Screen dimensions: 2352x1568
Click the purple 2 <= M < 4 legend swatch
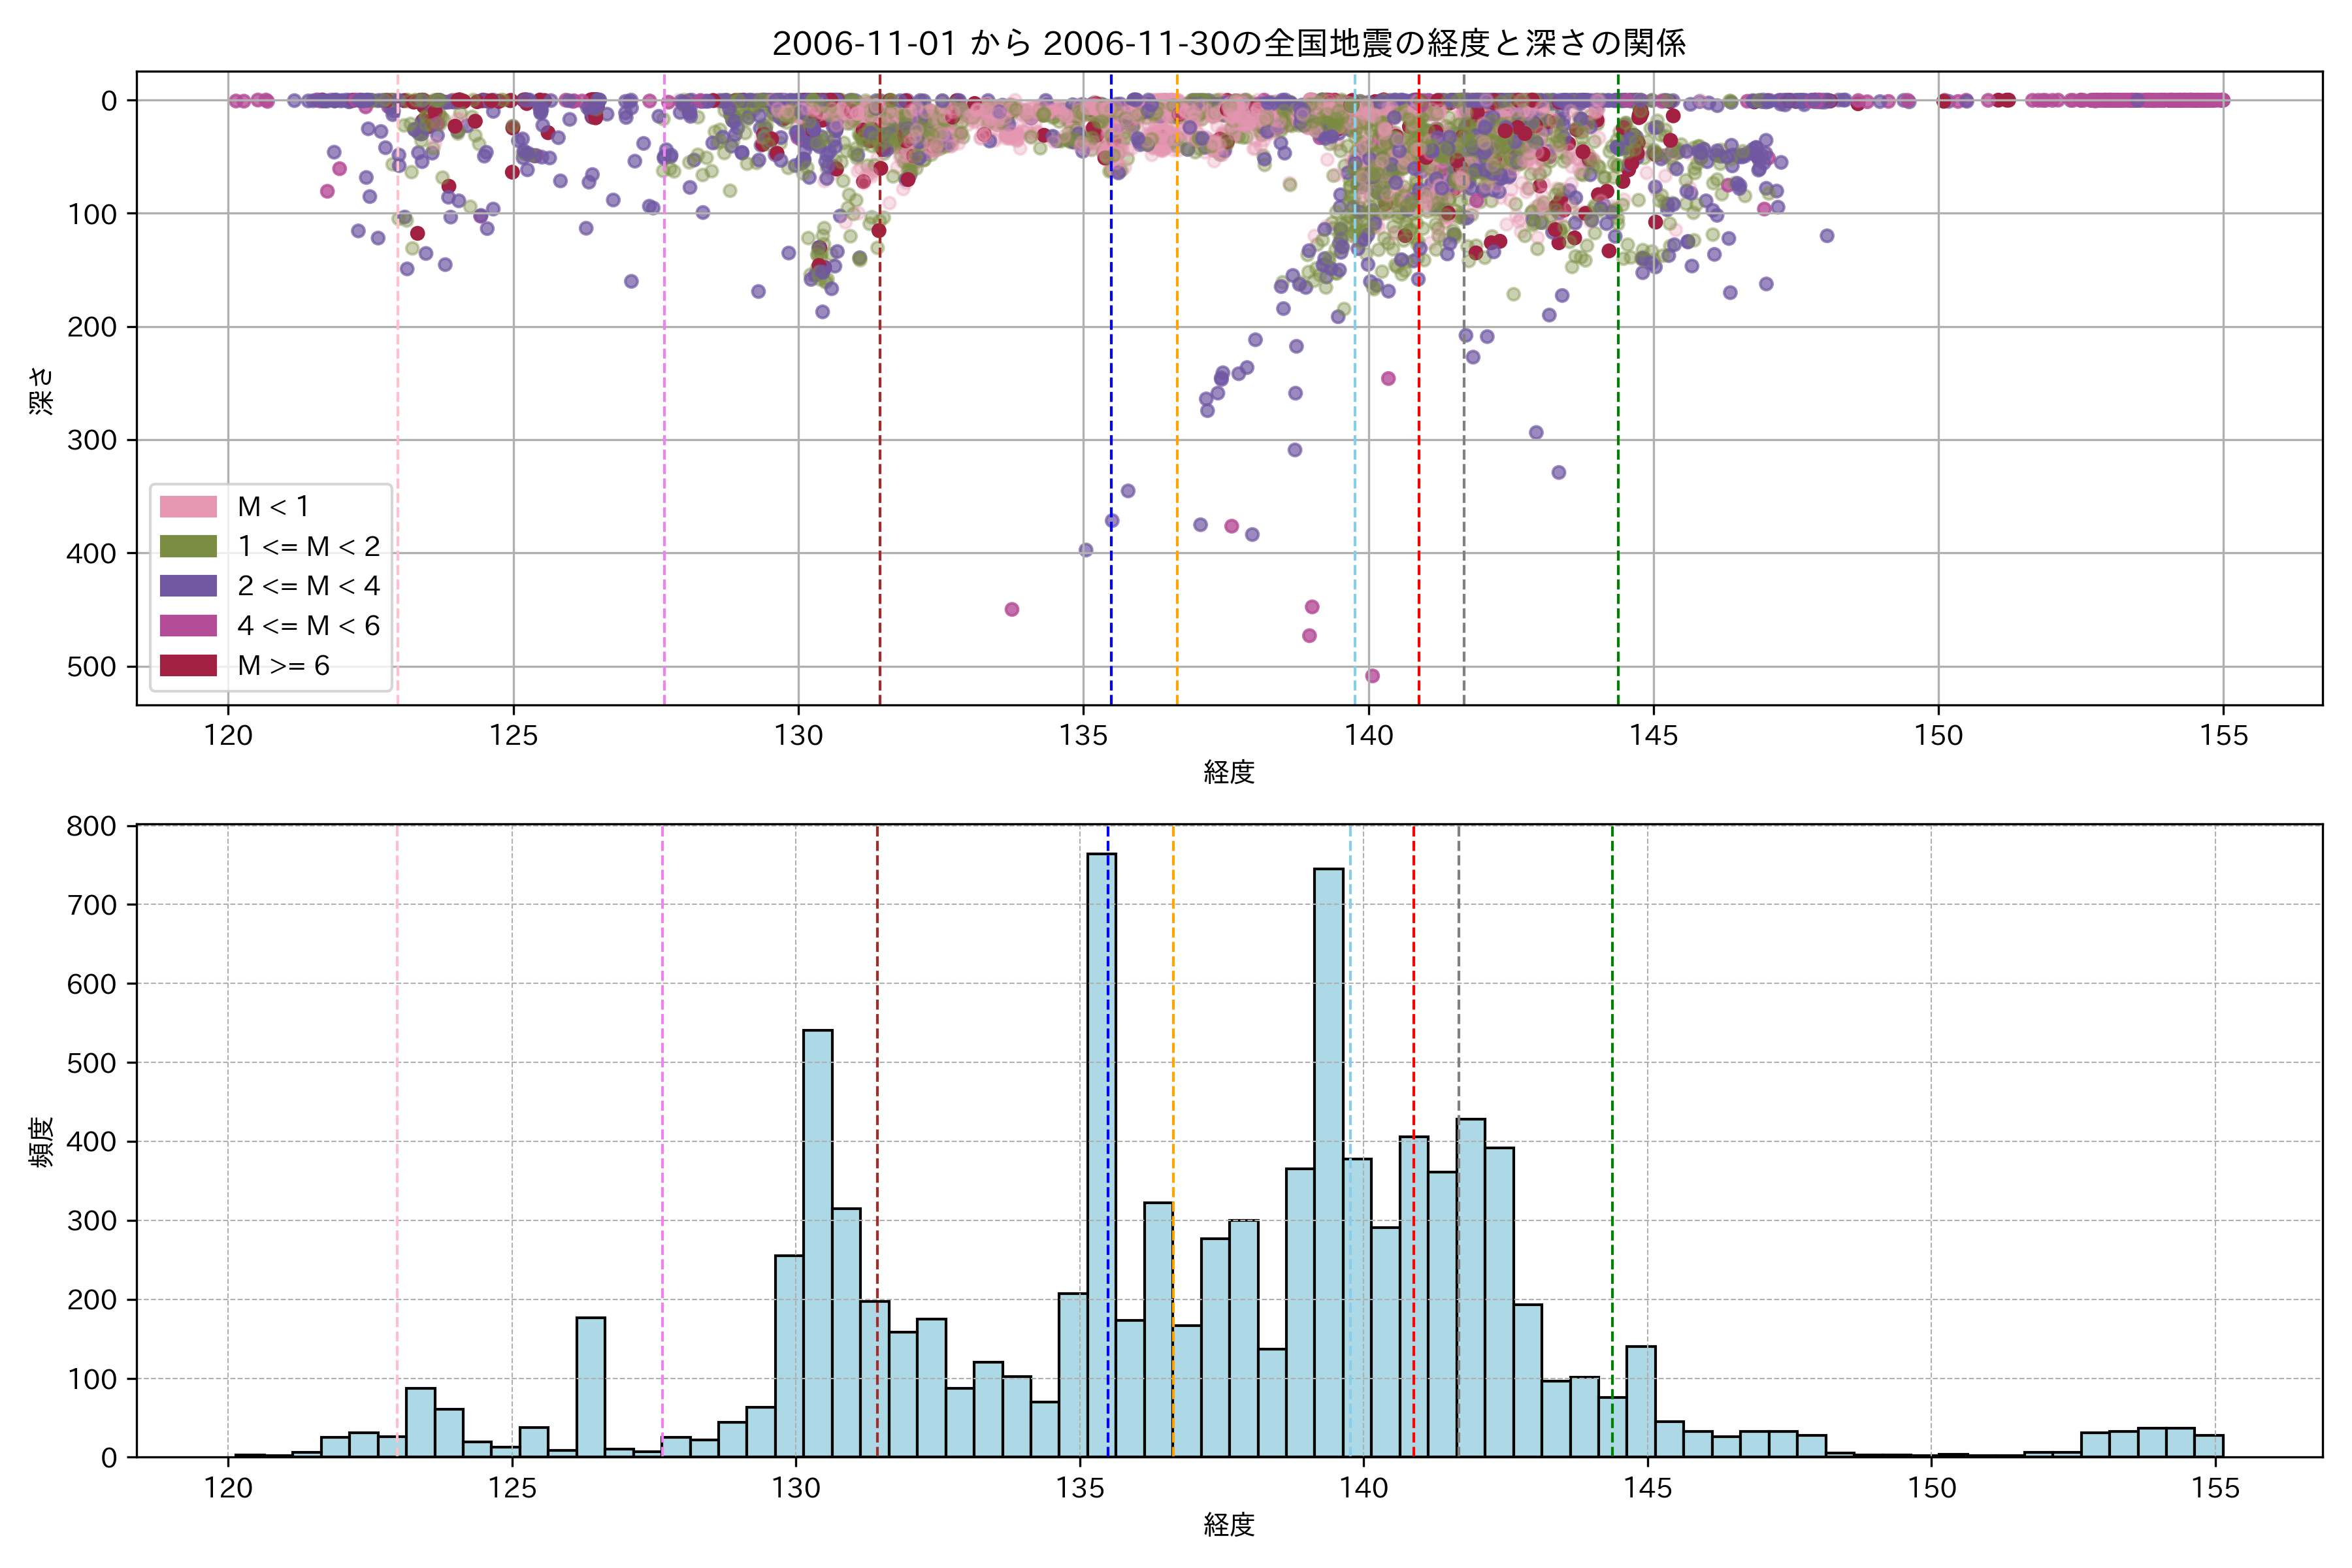(x=188, y=586)
